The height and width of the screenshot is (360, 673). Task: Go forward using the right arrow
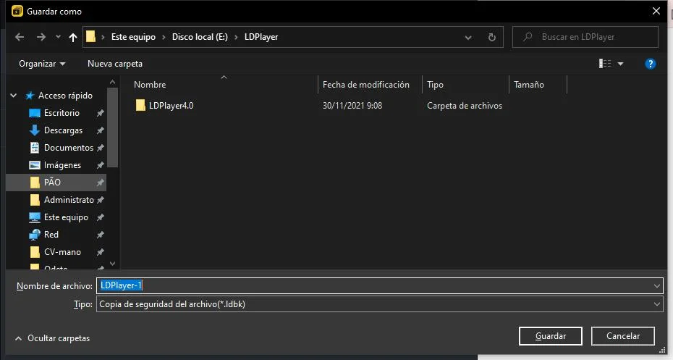point(41,37)
